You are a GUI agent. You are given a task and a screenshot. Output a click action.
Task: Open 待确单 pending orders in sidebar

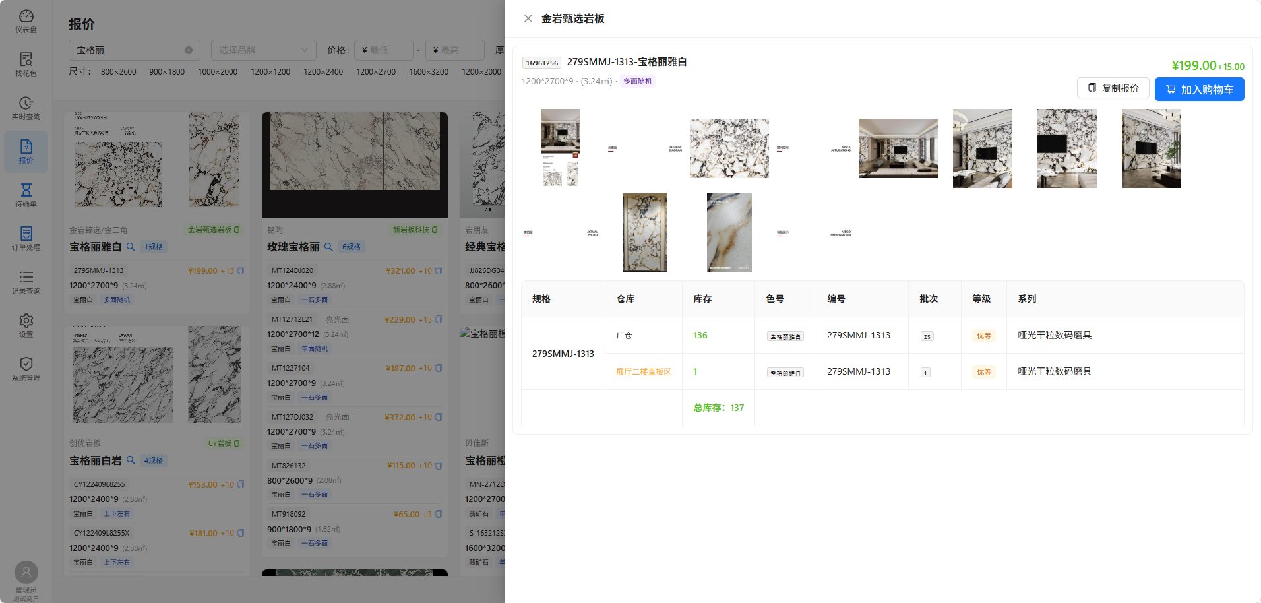[26, 195]
